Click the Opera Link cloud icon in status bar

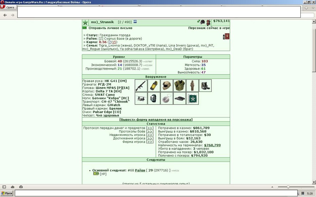tap(13, 187)
